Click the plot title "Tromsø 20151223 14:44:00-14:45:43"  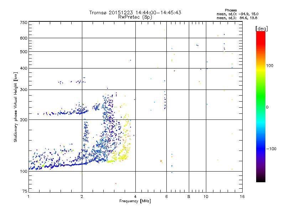click(135, 12)
